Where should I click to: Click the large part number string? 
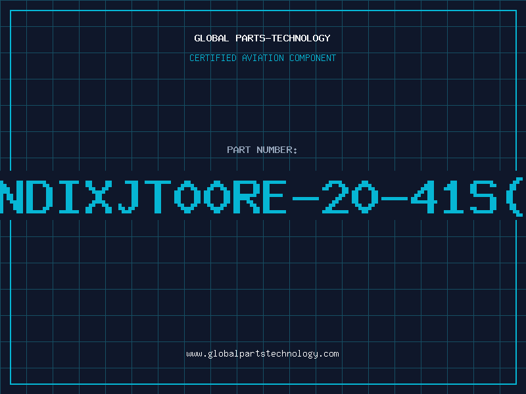[263, 197]
